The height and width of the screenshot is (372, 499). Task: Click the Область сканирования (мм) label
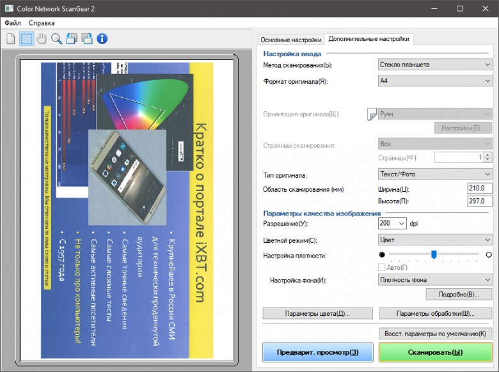(303, 189)
